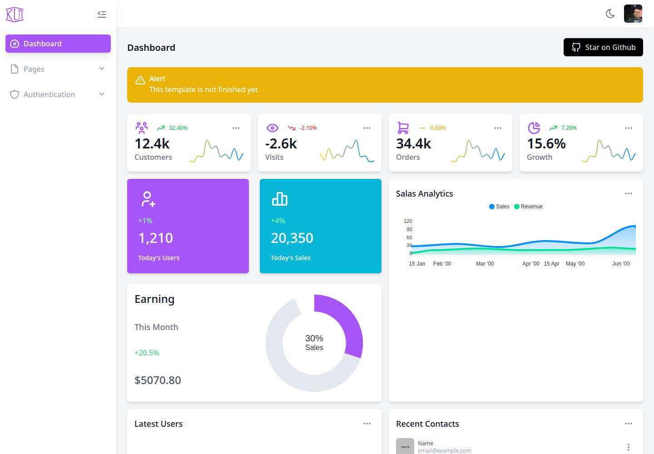Click the -2.10% change percentage

point(308,128)
